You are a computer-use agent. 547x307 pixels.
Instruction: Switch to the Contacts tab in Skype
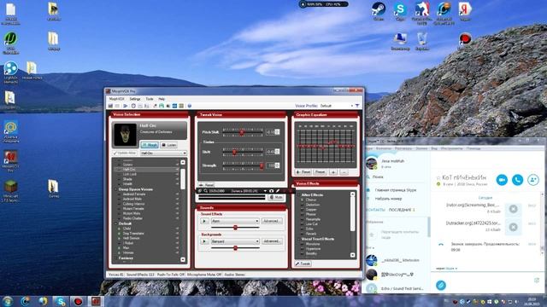coord(375,210)
